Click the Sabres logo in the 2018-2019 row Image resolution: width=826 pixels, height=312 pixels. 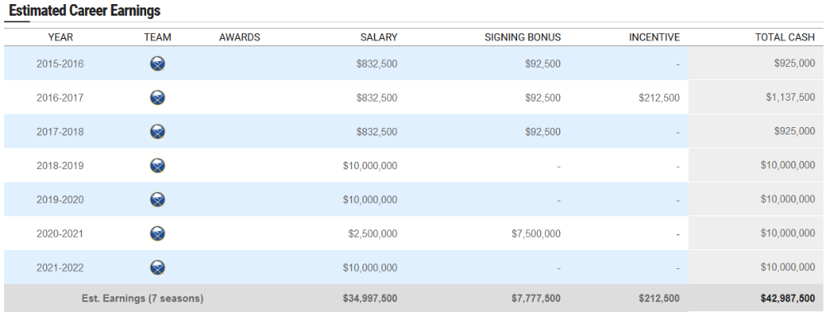point(158,166)
